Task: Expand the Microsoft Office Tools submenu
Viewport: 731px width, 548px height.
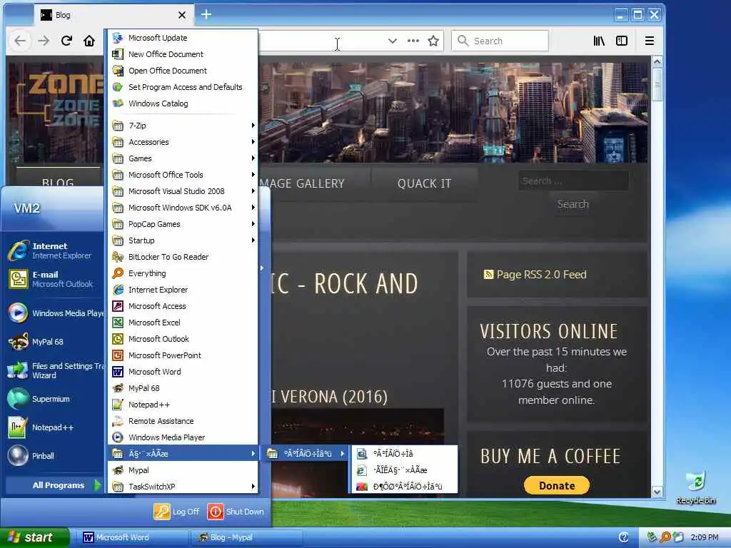Action: click(x=183, y=175)
